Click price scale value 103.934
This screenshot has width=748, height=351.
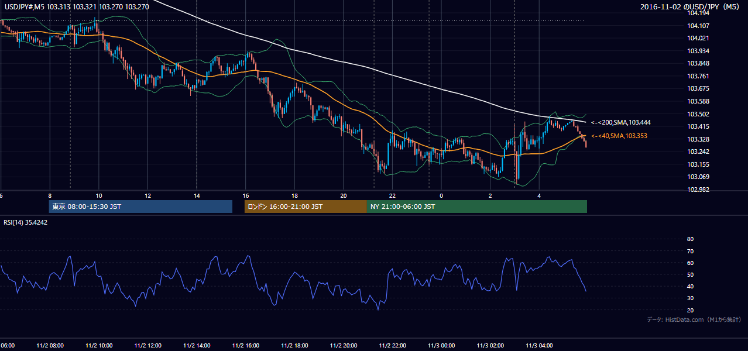point(698,51)
